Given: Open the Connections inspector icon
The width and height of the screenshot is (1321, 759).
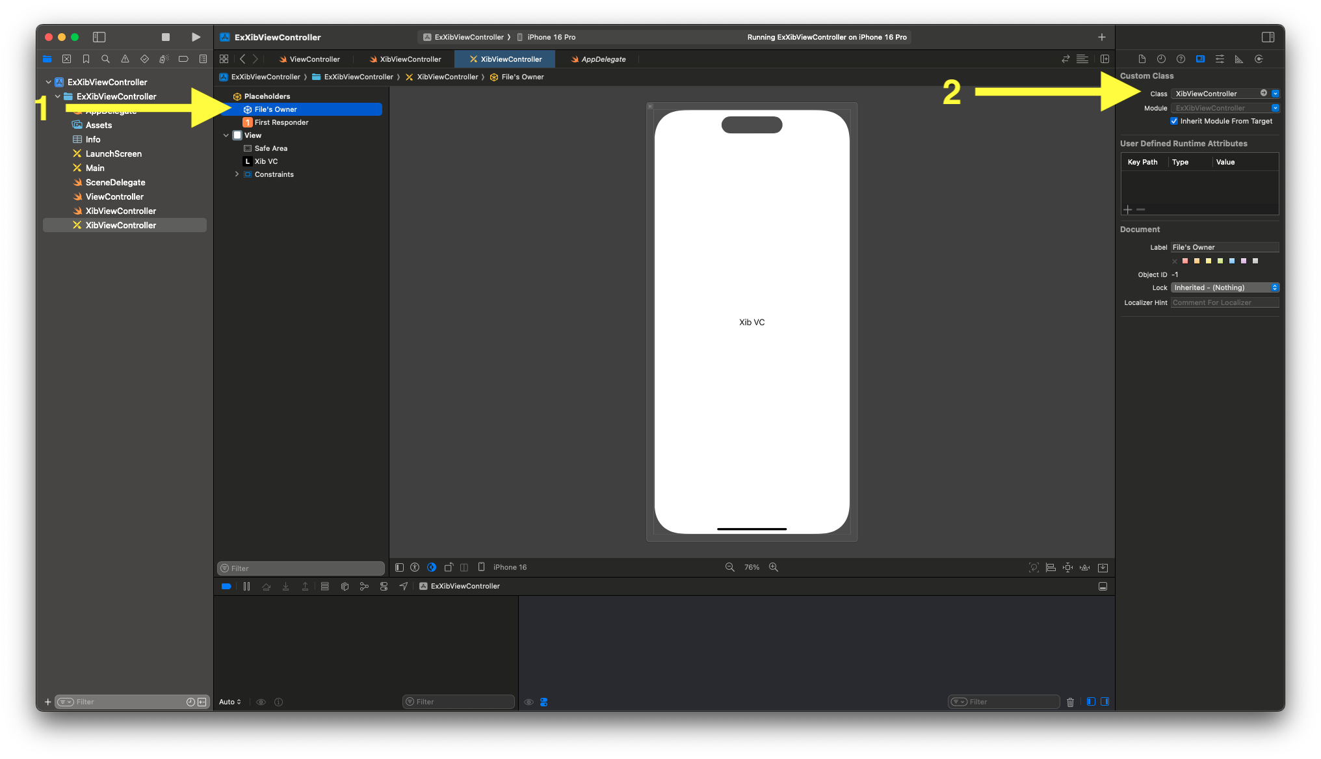Looking at the screenshot, I should coord(1259,59).
